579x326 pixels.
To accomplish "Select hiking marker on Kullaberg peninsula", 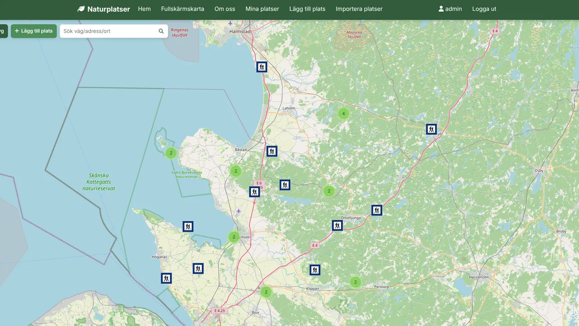I will point(188,226).
